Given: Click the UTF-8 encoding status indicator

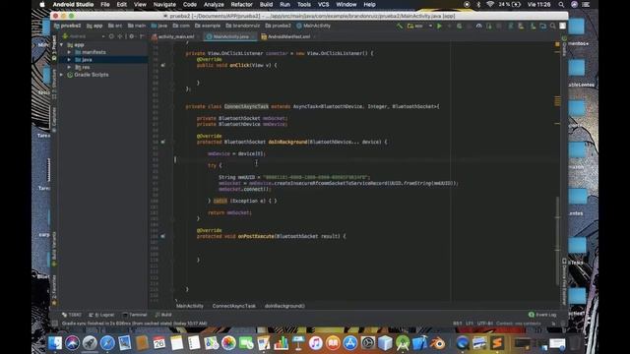Looking at the screenshot, I should tap(485, 324).
